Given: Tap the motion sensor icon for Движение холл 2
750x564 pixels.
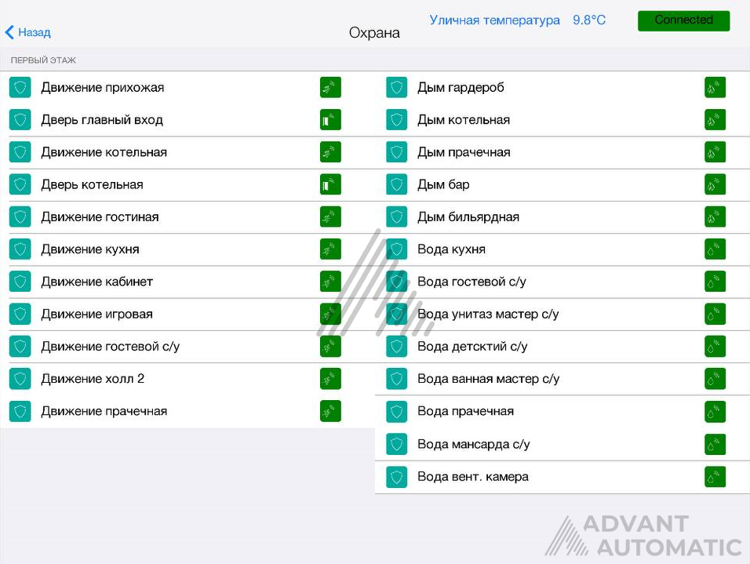Looking at the screenshot, I should coord(330,379).
